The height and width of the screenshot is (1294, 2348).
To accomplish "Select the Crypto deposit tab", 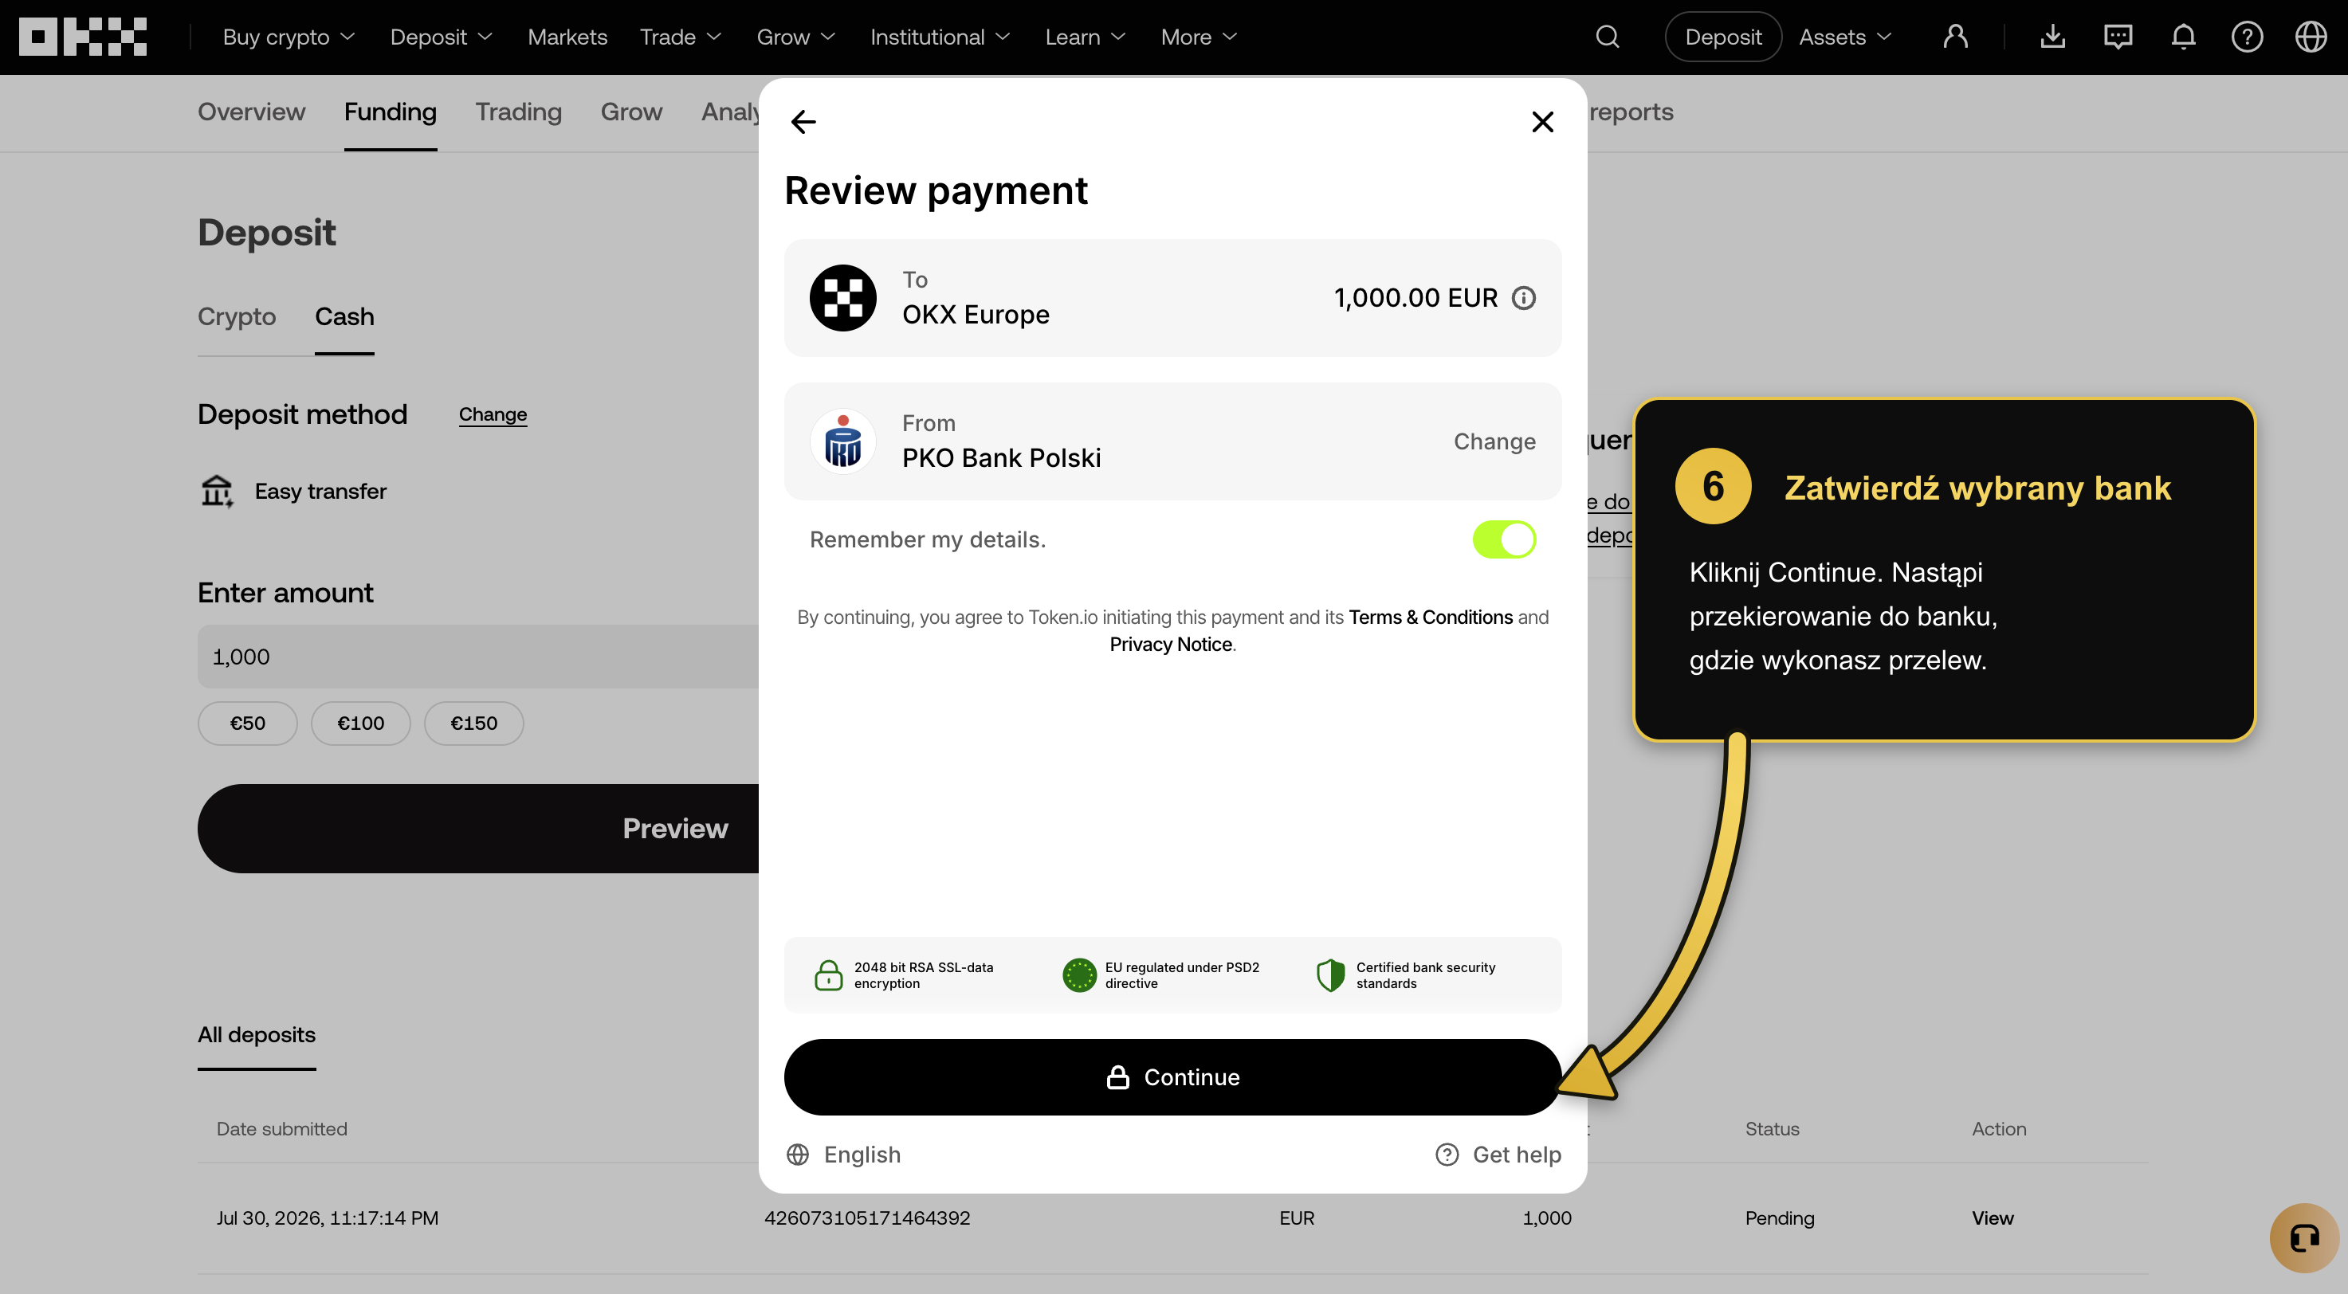I will pyautogui.click(x=237, y=316).
